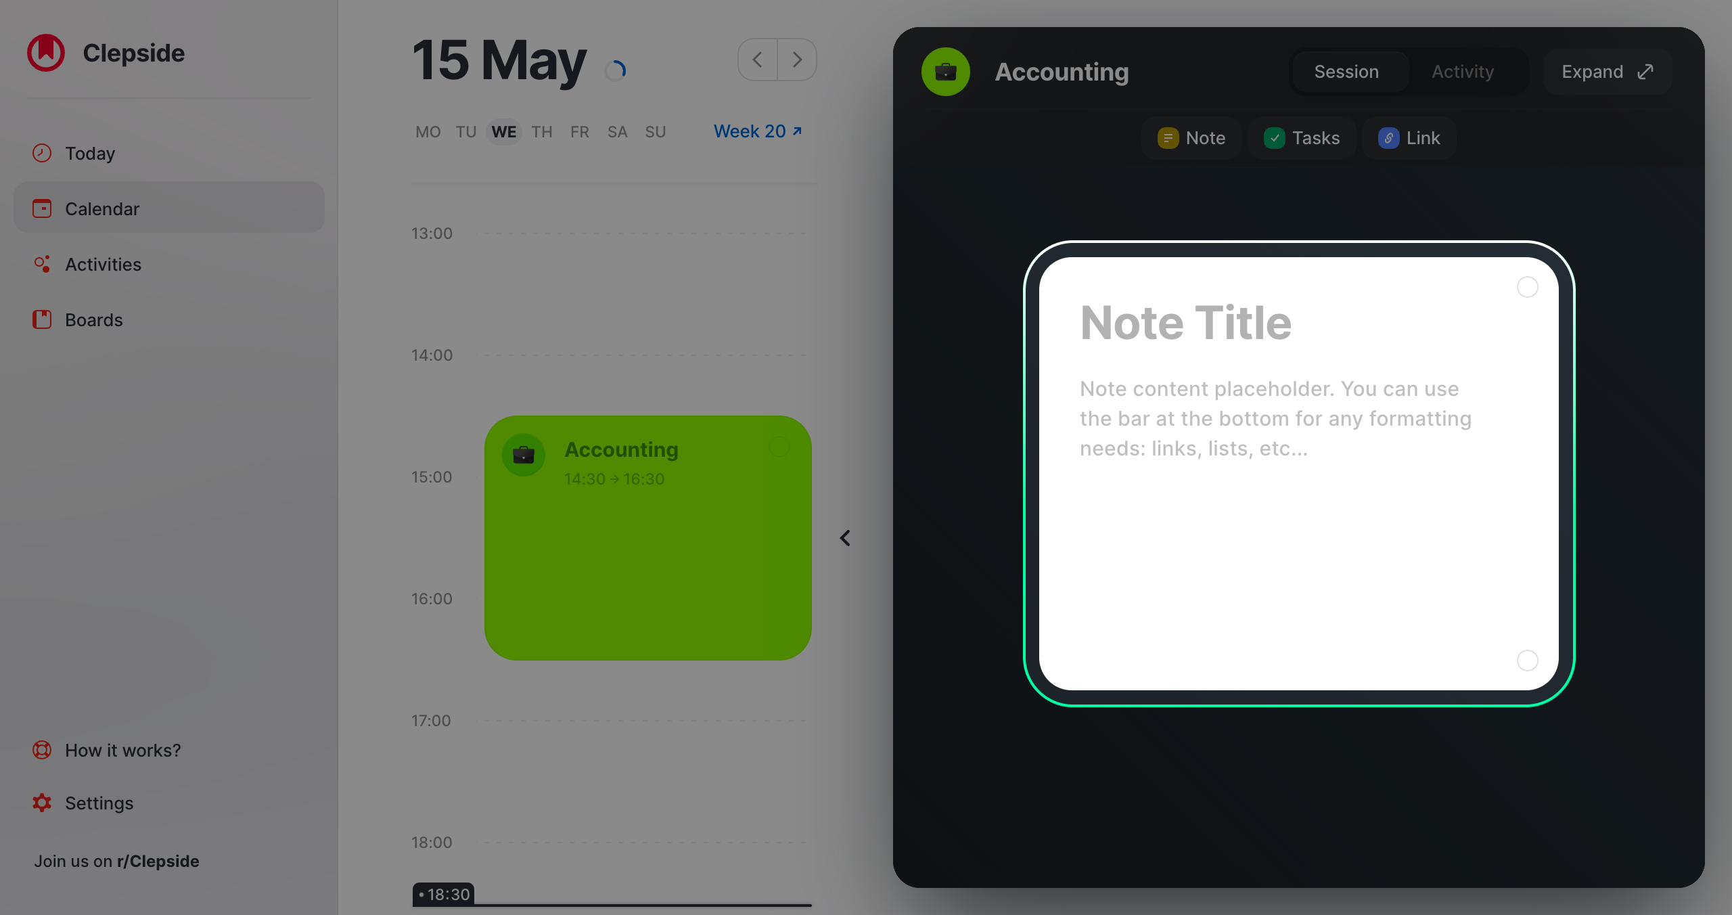
Task: Click the Note tab gold icon
Action: 1167,137
